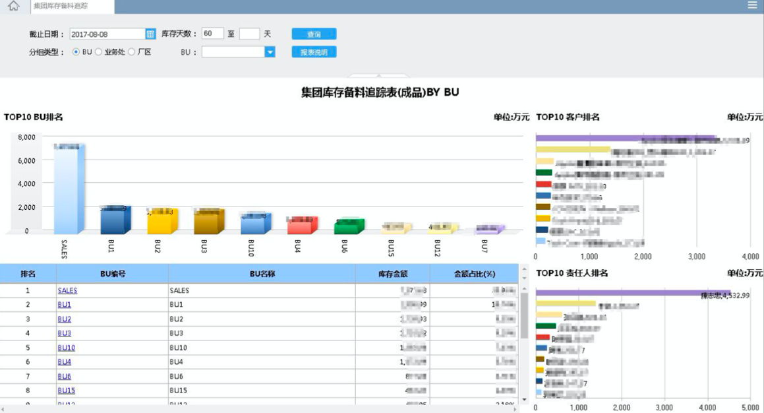Click the 查询 button
This screenshot has height=413, width=764.
coord(314,34)
